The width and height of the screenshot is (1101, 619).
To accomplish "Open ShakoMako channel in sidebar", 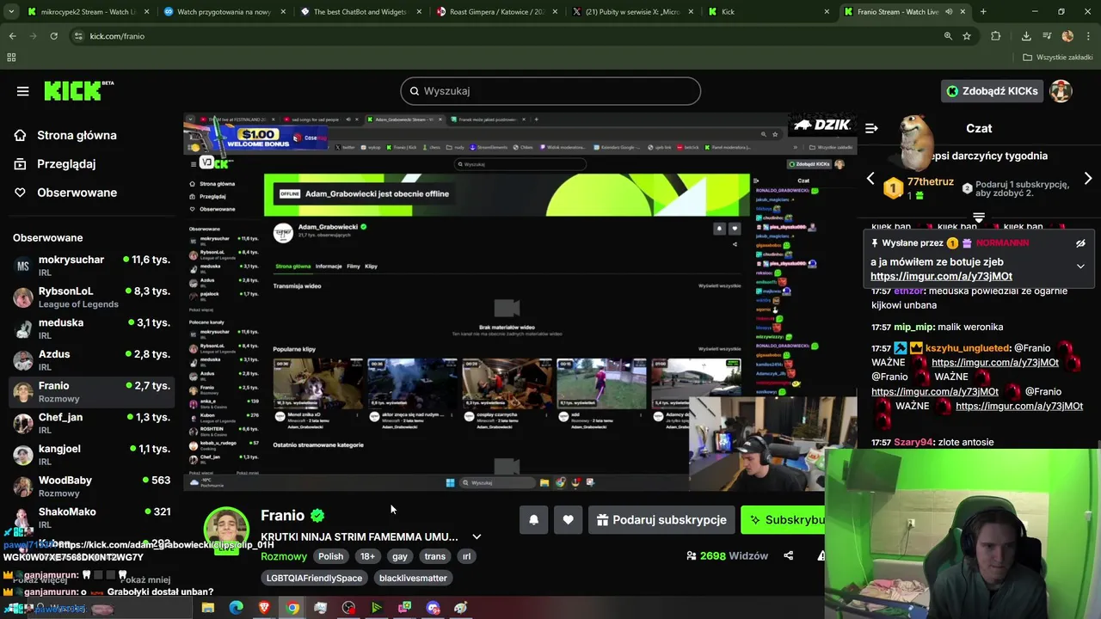I will point(91,518).
